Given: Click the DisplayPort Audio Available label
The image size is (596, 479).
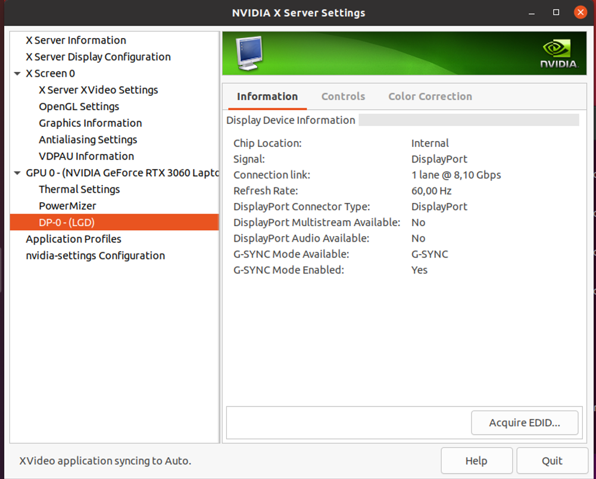Looking at the screenshot, I should tap(301, 239).
